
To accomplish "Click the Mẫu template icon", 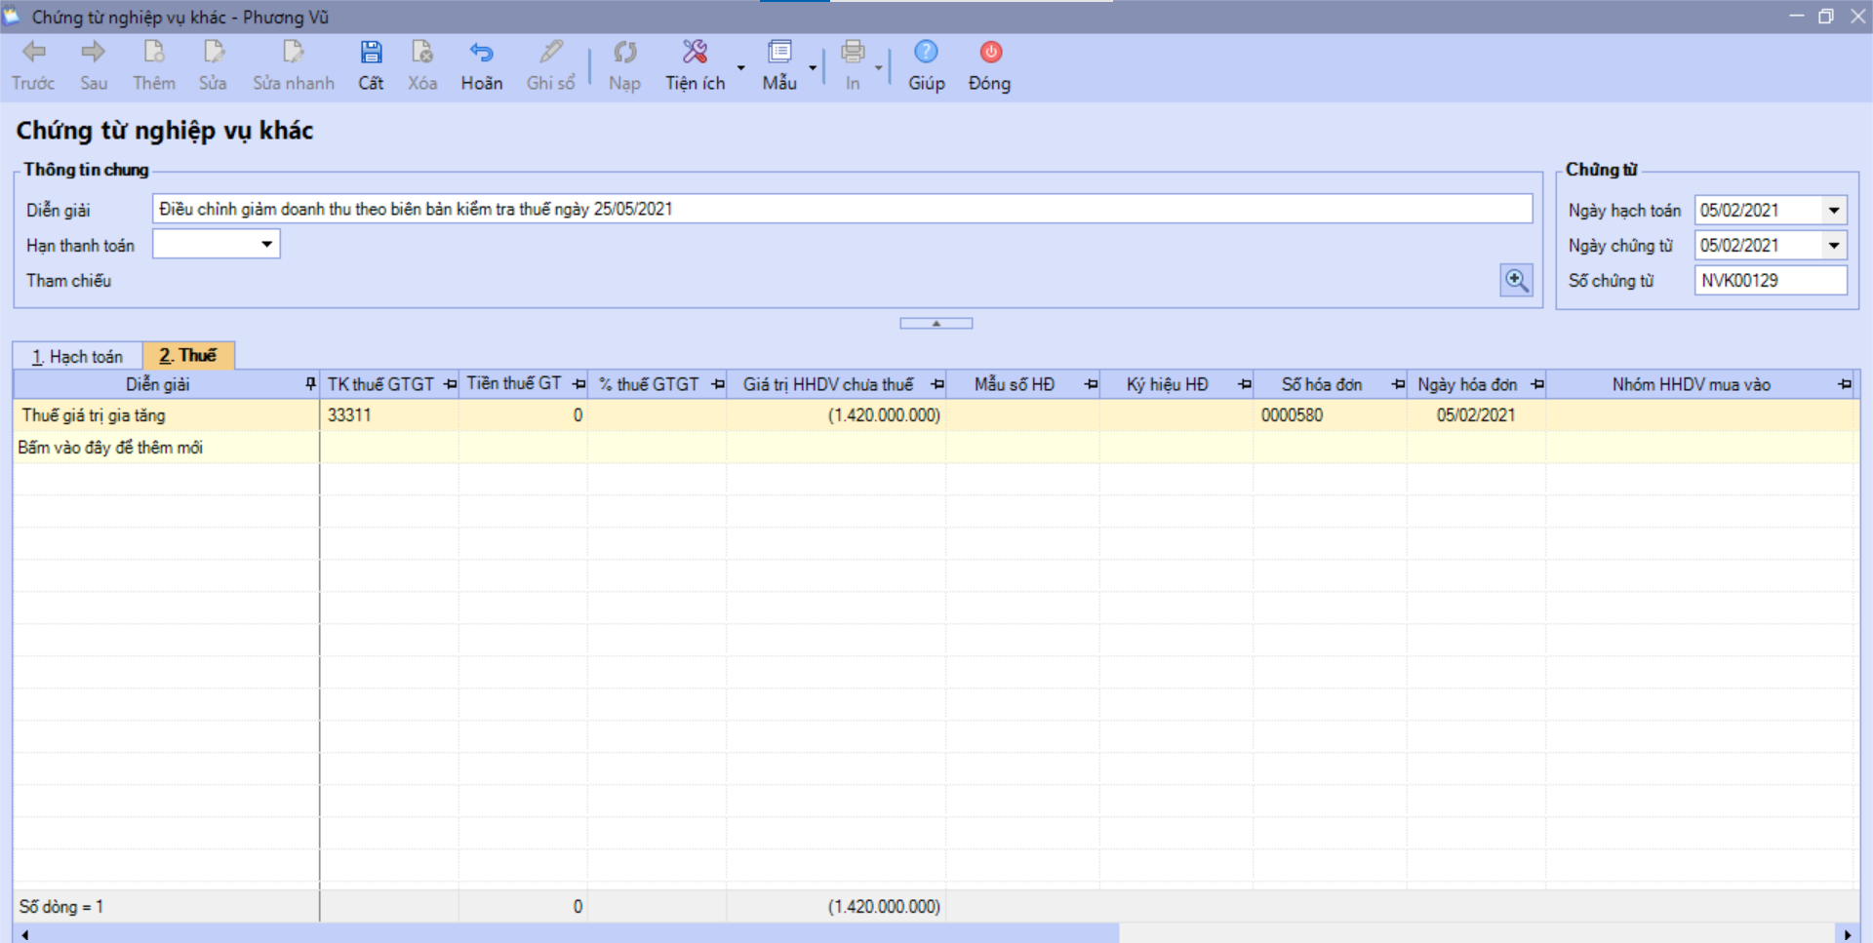I will coord(779,53).
